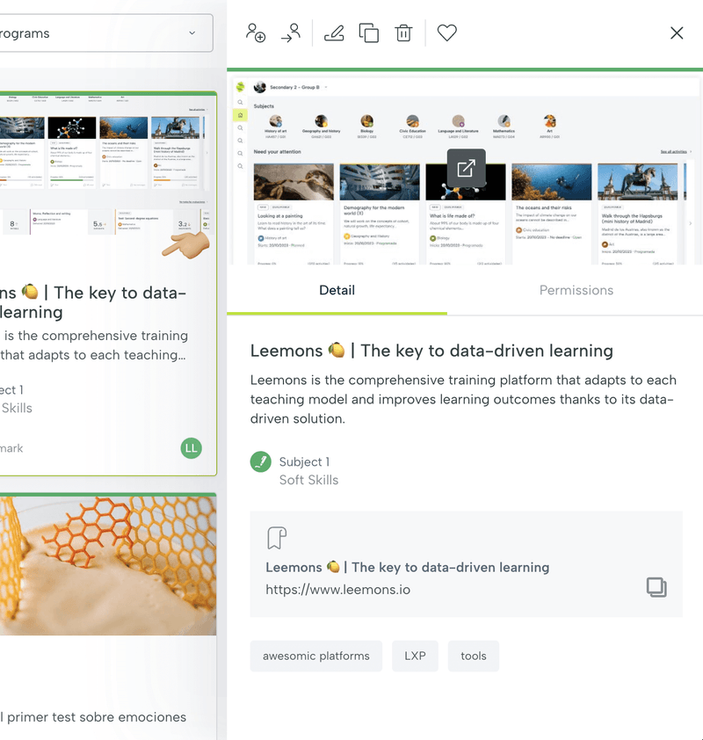This screenshot has width=703, height=740.
Task: Click the edit pencil icon
Action: click(334, 33)
